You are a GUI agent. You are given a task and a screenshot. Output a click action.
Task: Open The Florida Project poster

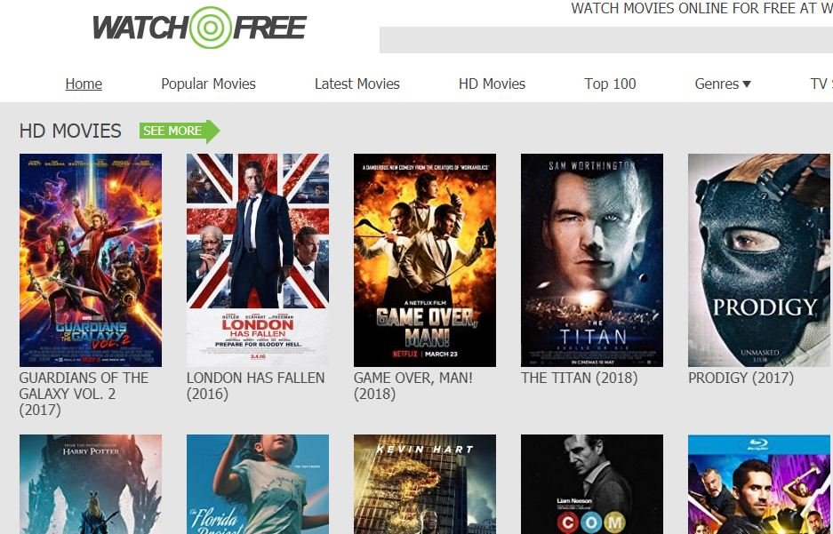258,484
